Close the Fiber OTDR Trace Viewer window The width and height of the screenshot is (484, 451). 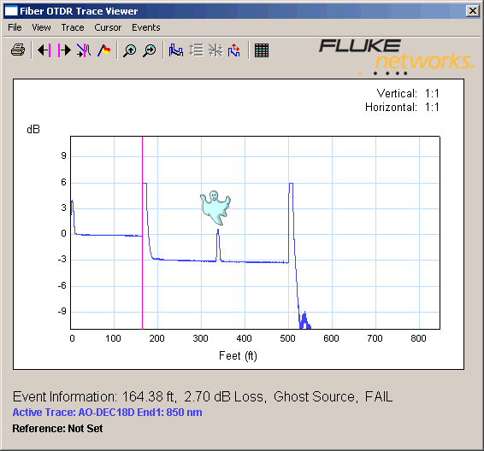(x=473, y=11)
